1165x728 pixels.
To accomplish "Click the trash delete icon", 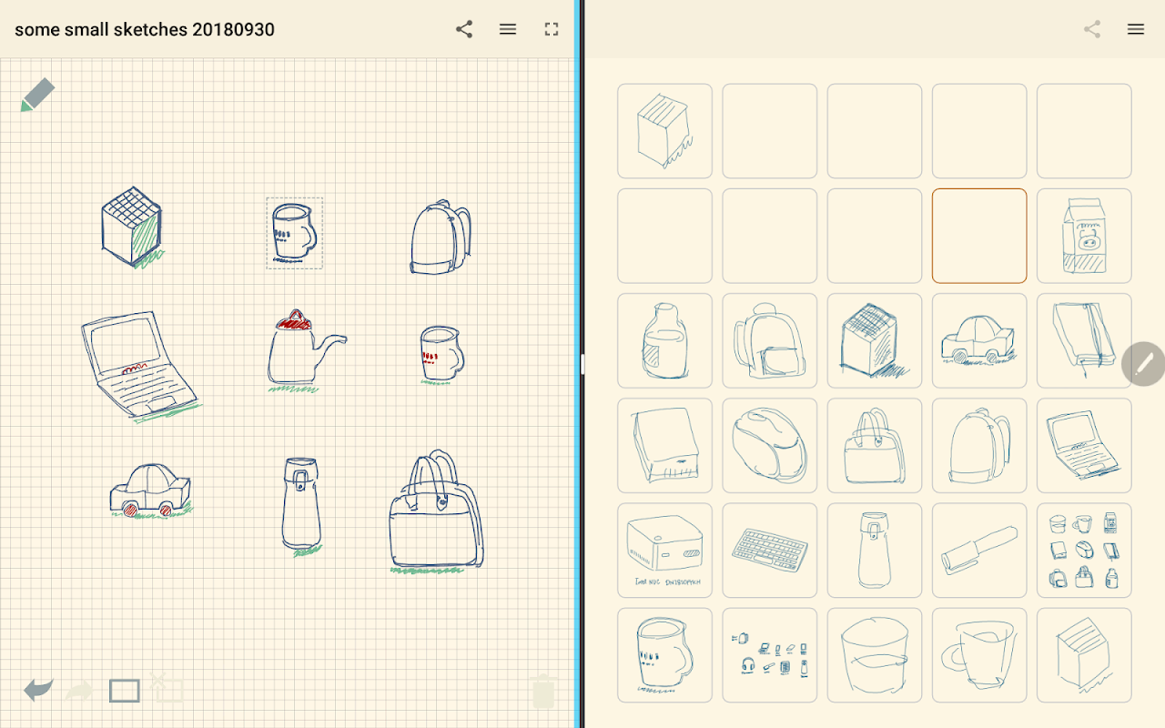I will pos(543,691).
